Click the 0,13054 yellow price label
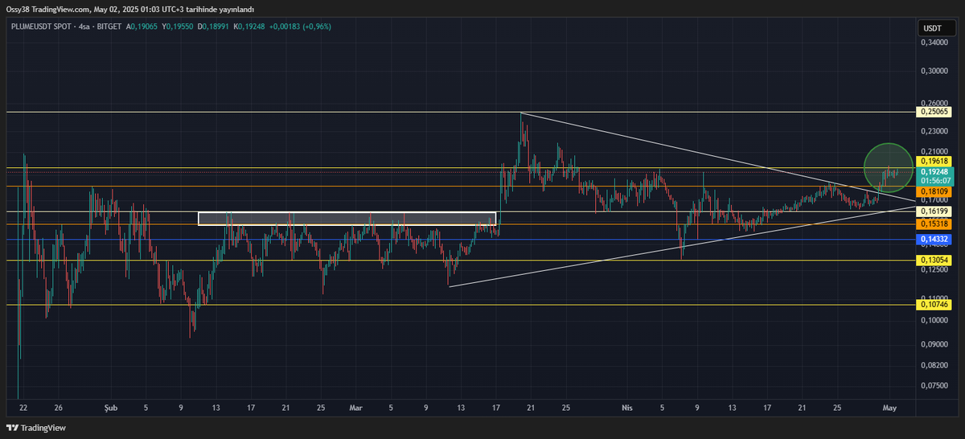This screenshot has height=439, width=965. 934,260
